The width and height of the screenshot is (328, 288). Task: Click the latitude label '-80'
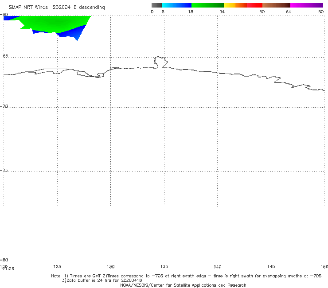click(x=4, y=260)
